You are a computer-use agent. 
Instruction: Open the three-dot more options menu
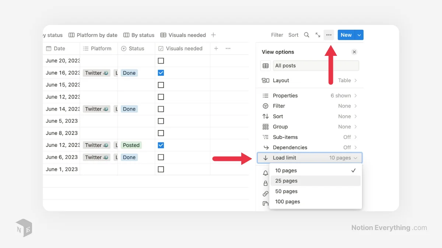click(329, 35)
